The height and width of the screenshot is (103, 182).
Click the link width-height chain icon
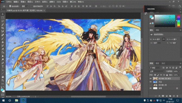164,39
